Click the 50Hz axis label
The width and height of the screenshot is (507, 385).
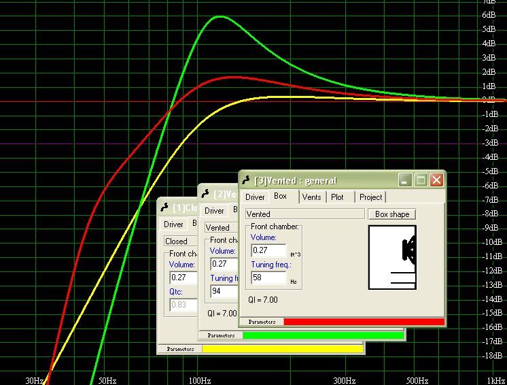pos(107,380)
